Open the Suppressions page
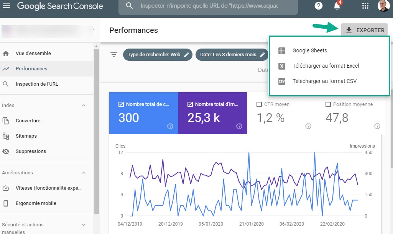 [x=47, y=151]
